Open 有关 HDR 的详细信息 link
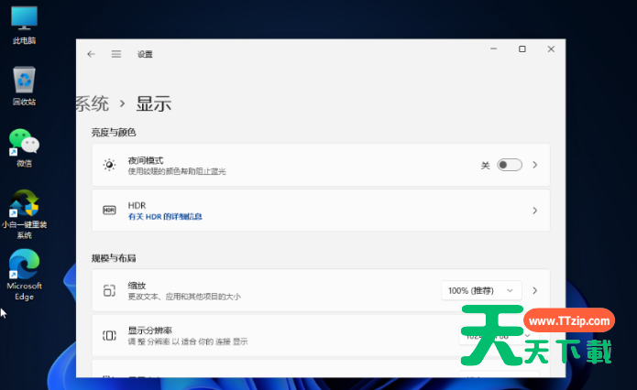This screenshot has height=390, width=637. [x=165, y=217]
